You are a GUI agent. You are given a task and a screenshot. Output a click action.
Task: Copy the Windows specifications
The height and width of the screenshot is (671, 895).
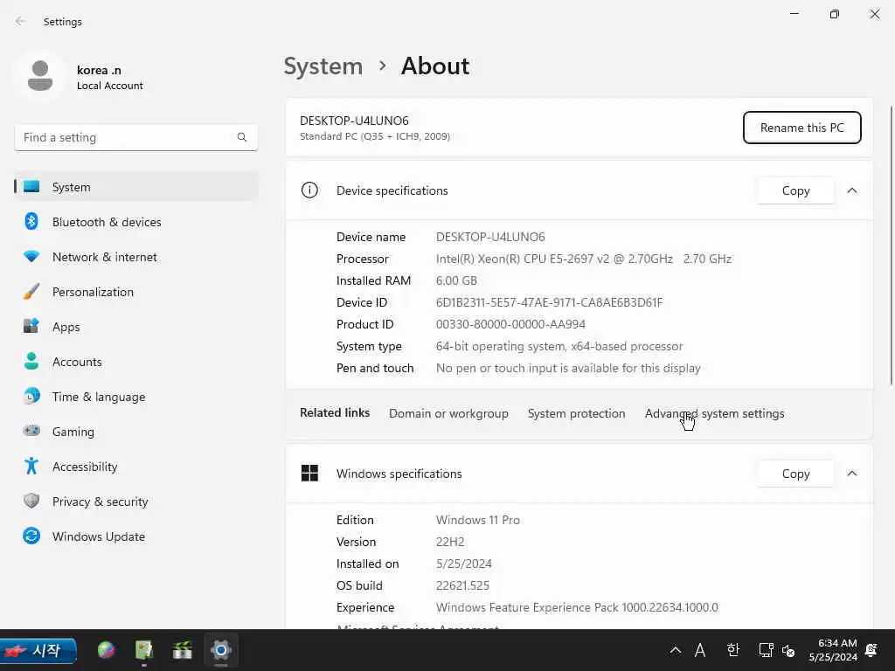tap(795, 474)
